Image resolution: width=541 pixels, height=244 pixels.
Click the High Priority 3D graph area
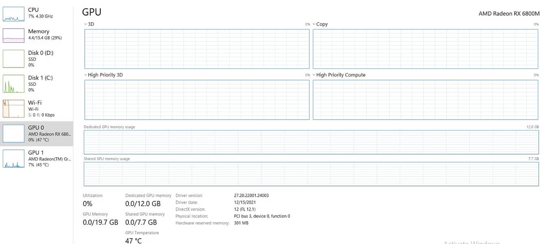[x=197, y=100]
